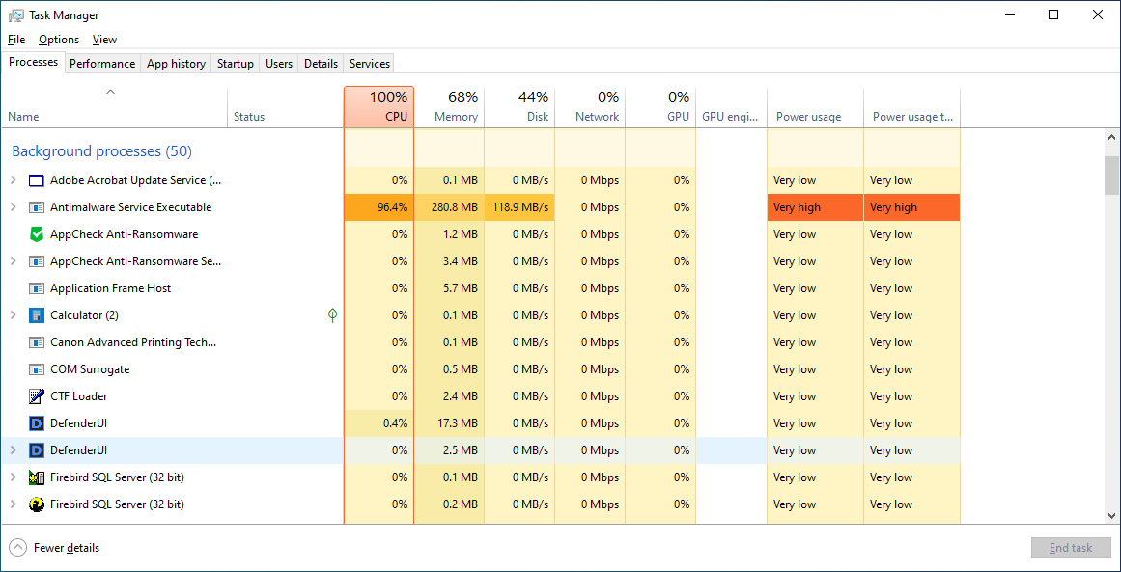1121x572 pixels.
Task: Click the Antimalware Service Executable icon
Action: pos(37,207)
